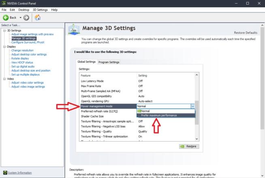The height and width of the screenshot is (178, 265).
Task: Select Texture filtering Negative LOD bias row
Action: pos(137,127)
